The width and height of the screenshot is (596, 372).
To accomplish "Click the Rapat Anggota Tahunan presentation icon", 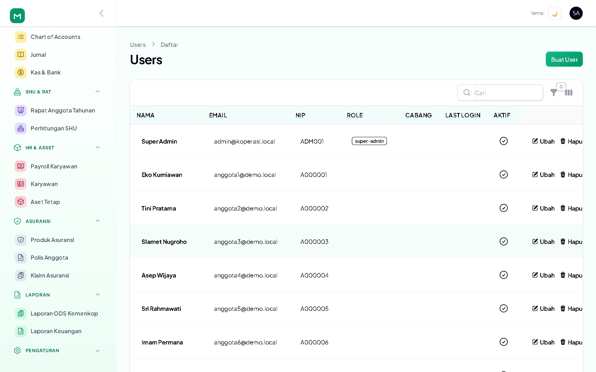I will 21,110.
